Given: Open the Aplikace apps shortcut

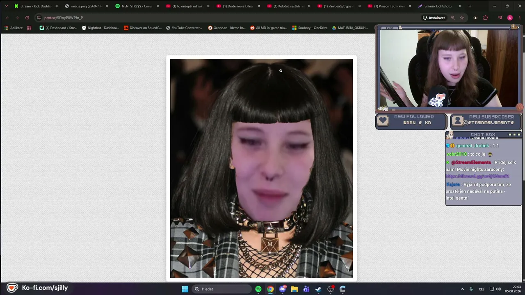Looking at the screenshot, I should pyautogui.click(x=14, y=28).
